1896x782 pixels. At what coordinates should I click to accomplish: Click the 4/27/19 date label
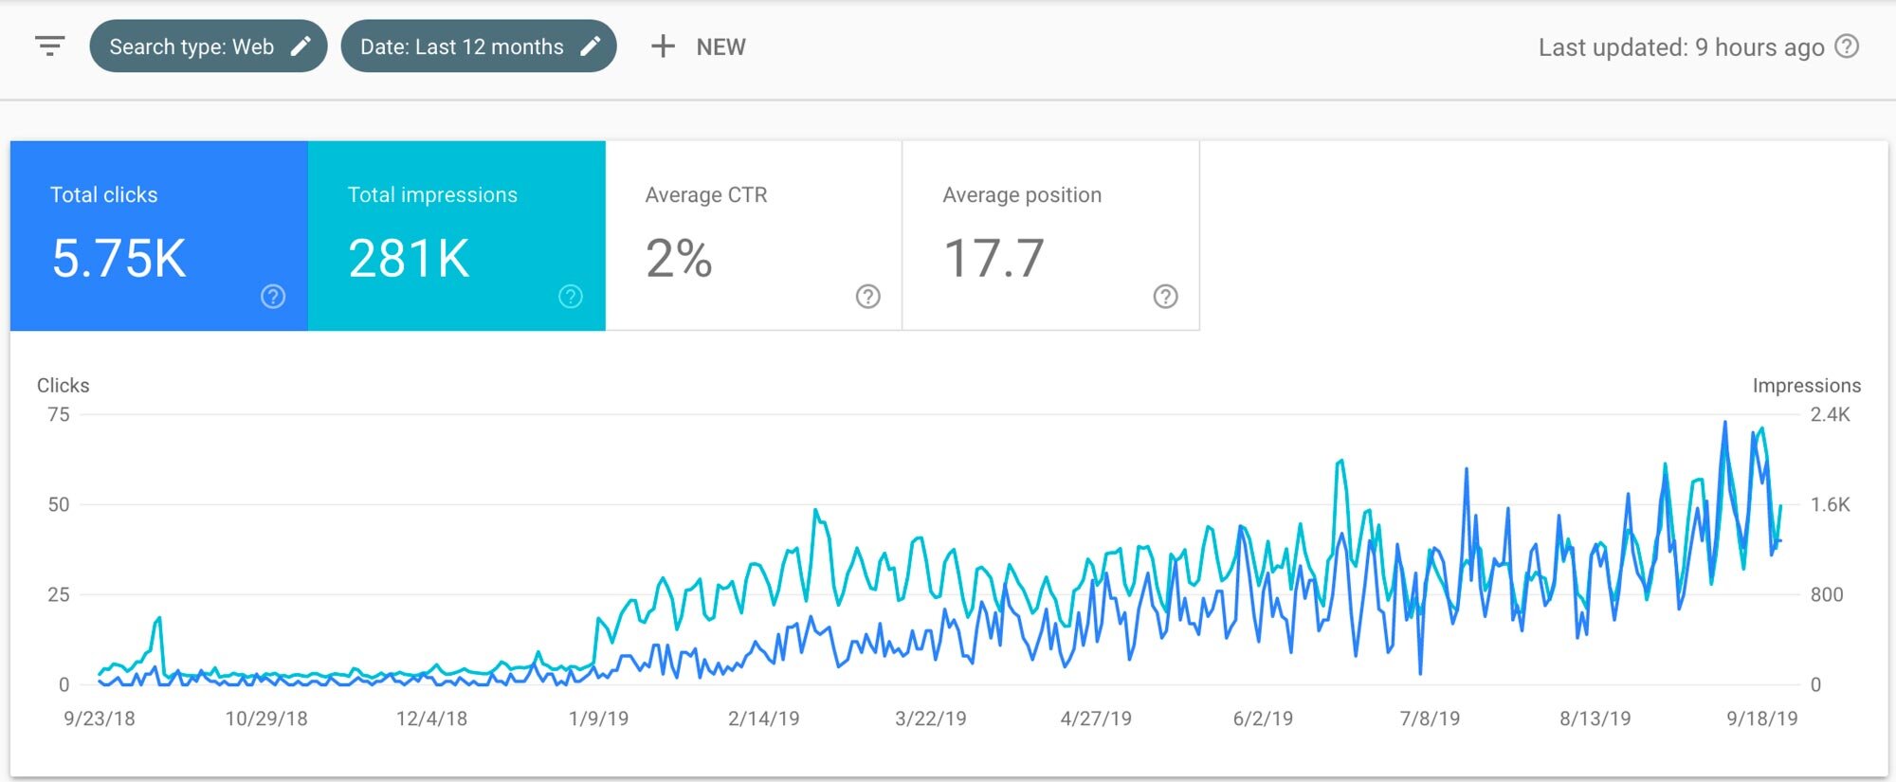click(1097, 718)
